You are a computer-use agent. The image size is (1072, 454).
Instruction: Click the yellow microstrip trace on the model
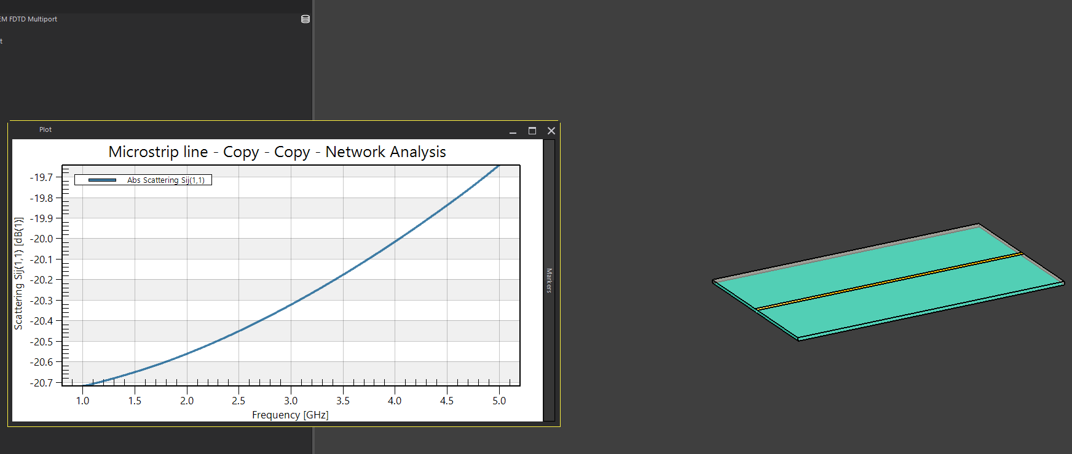[x=889, y=282]
